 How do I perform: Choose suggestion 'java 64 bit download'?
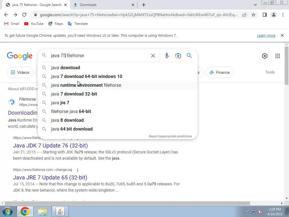click(x=117, y=129)
